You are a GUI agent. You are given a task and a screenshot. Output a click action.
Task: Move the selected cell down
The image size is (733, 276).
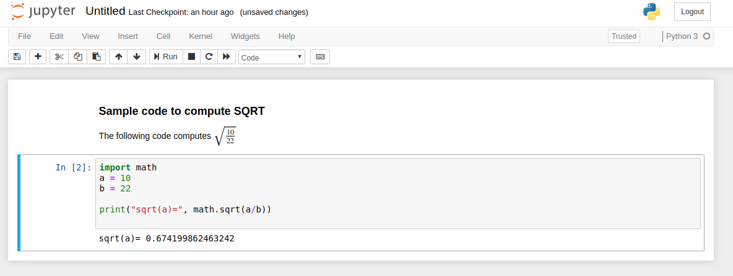(x=137, y=57)
